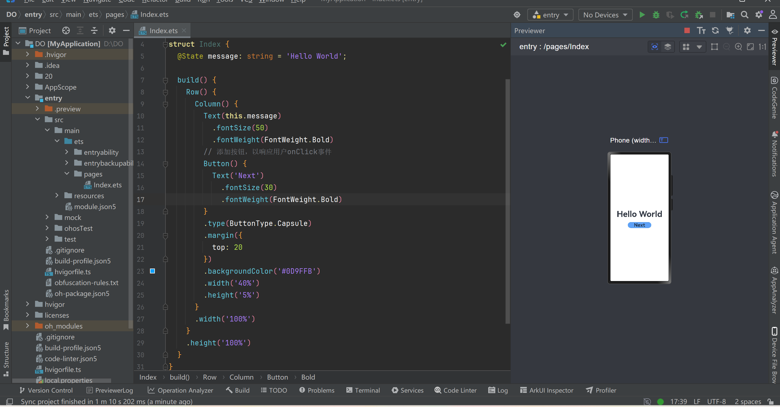Click the Next button in the phone preview
Screen dimensions: 780x407
coord(639,225)
